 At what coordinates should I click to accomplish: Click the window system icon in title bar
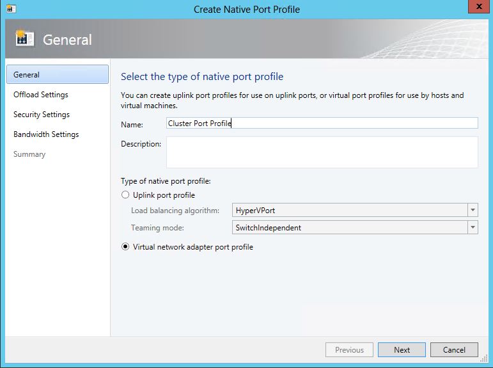point(10,9)
